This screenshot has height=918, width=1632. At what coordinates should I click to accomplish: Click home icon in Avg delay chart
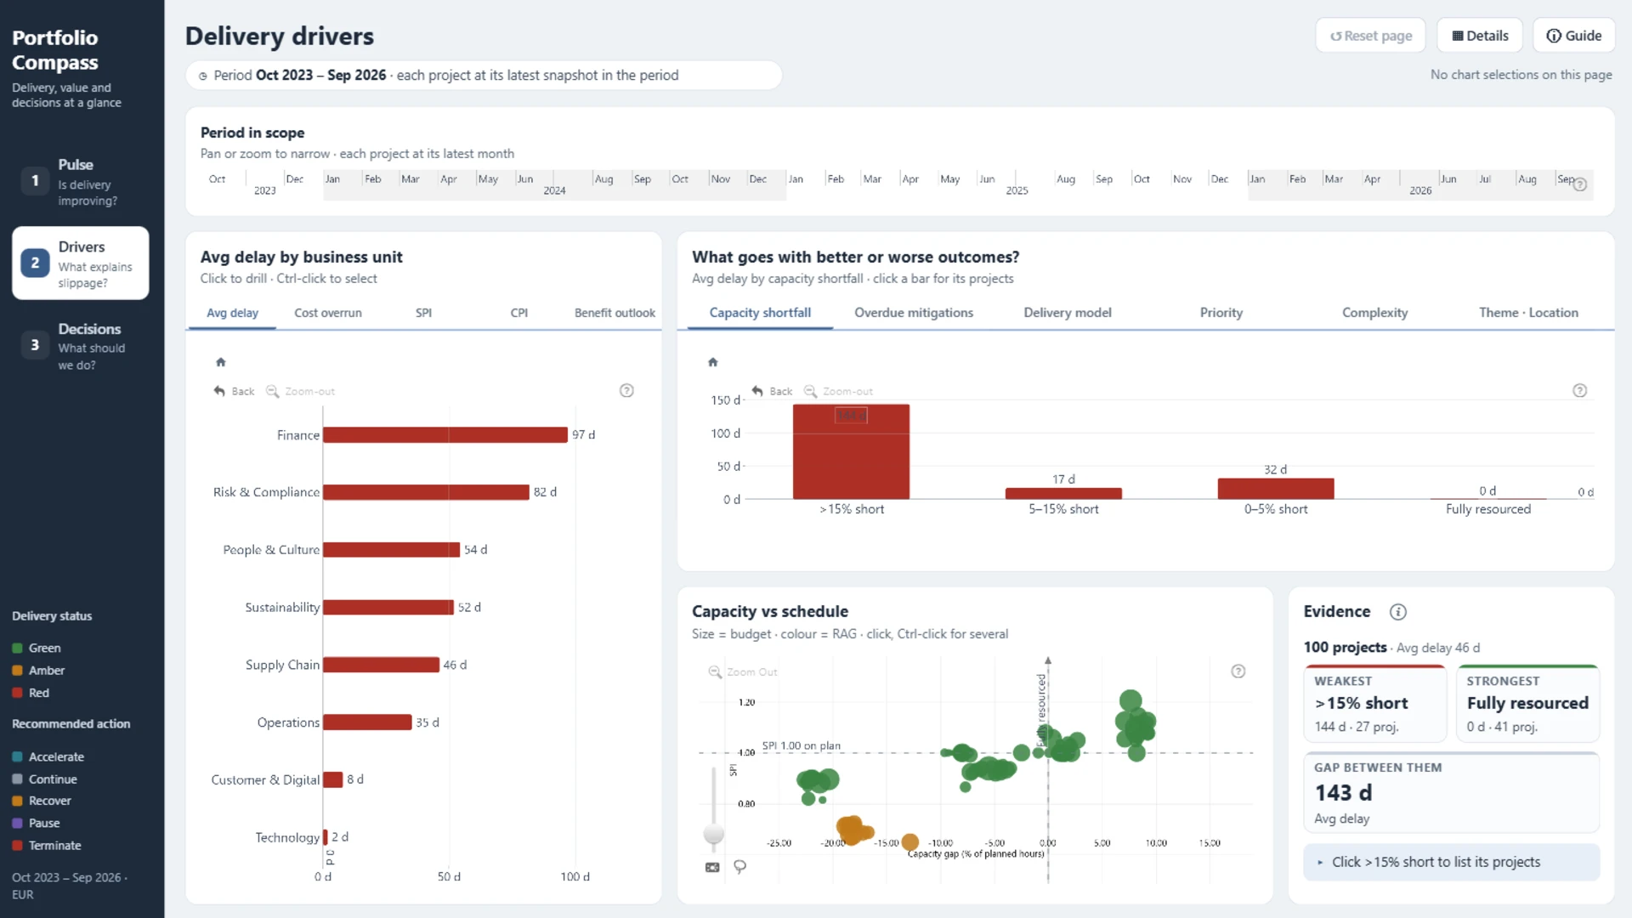pos(221,362)
